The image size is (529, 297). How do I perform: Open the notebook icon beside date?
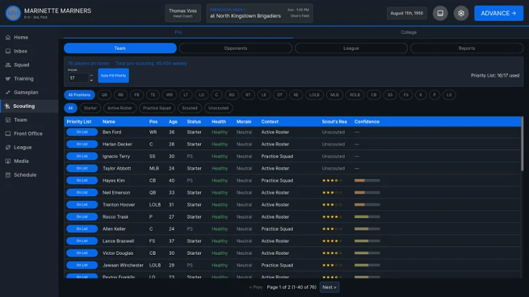[440, 13]
